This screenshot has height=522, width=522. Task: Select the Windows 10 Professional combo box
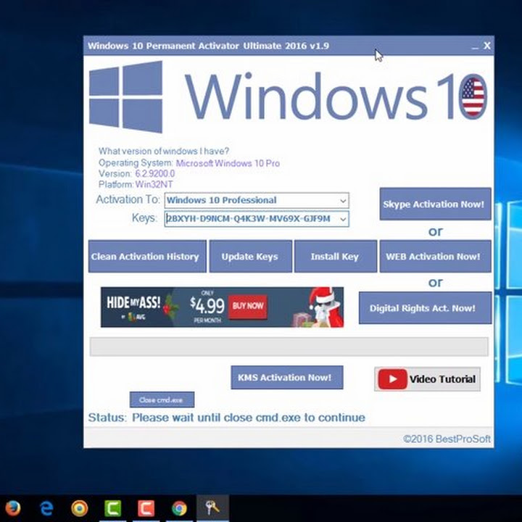[x=257, y=200]
